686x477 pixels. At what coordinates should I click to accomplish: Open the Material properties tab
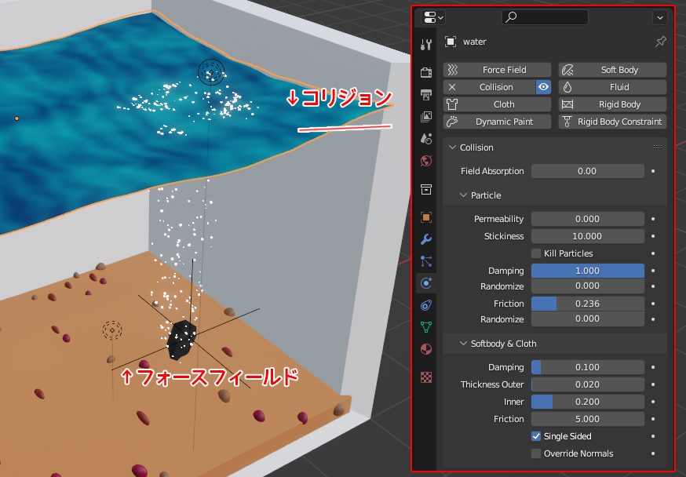click(x=426, y=349)
